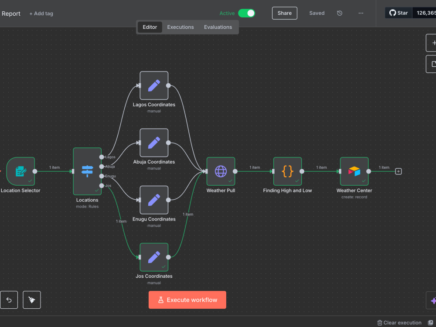This screenshot has height=327, width=436.
Task: Click the Lagos Coordinates output connector
Action: pyautogui.click(x=168, y=85)
